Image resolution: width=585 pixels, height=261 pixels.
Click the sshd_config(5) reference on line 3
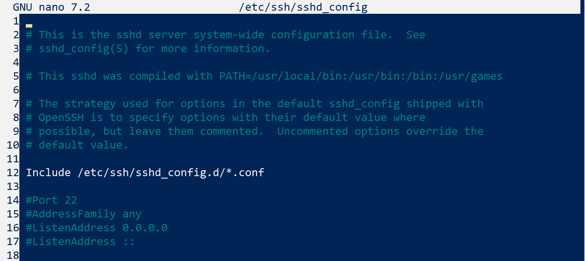click(84, 48)
